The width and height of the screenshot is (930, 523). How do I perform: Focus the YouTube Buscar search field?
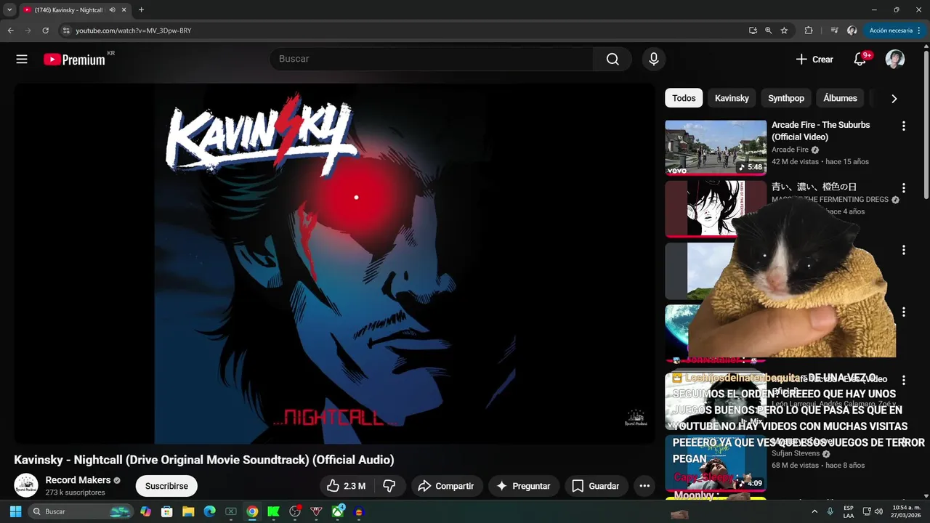[432, 59]
